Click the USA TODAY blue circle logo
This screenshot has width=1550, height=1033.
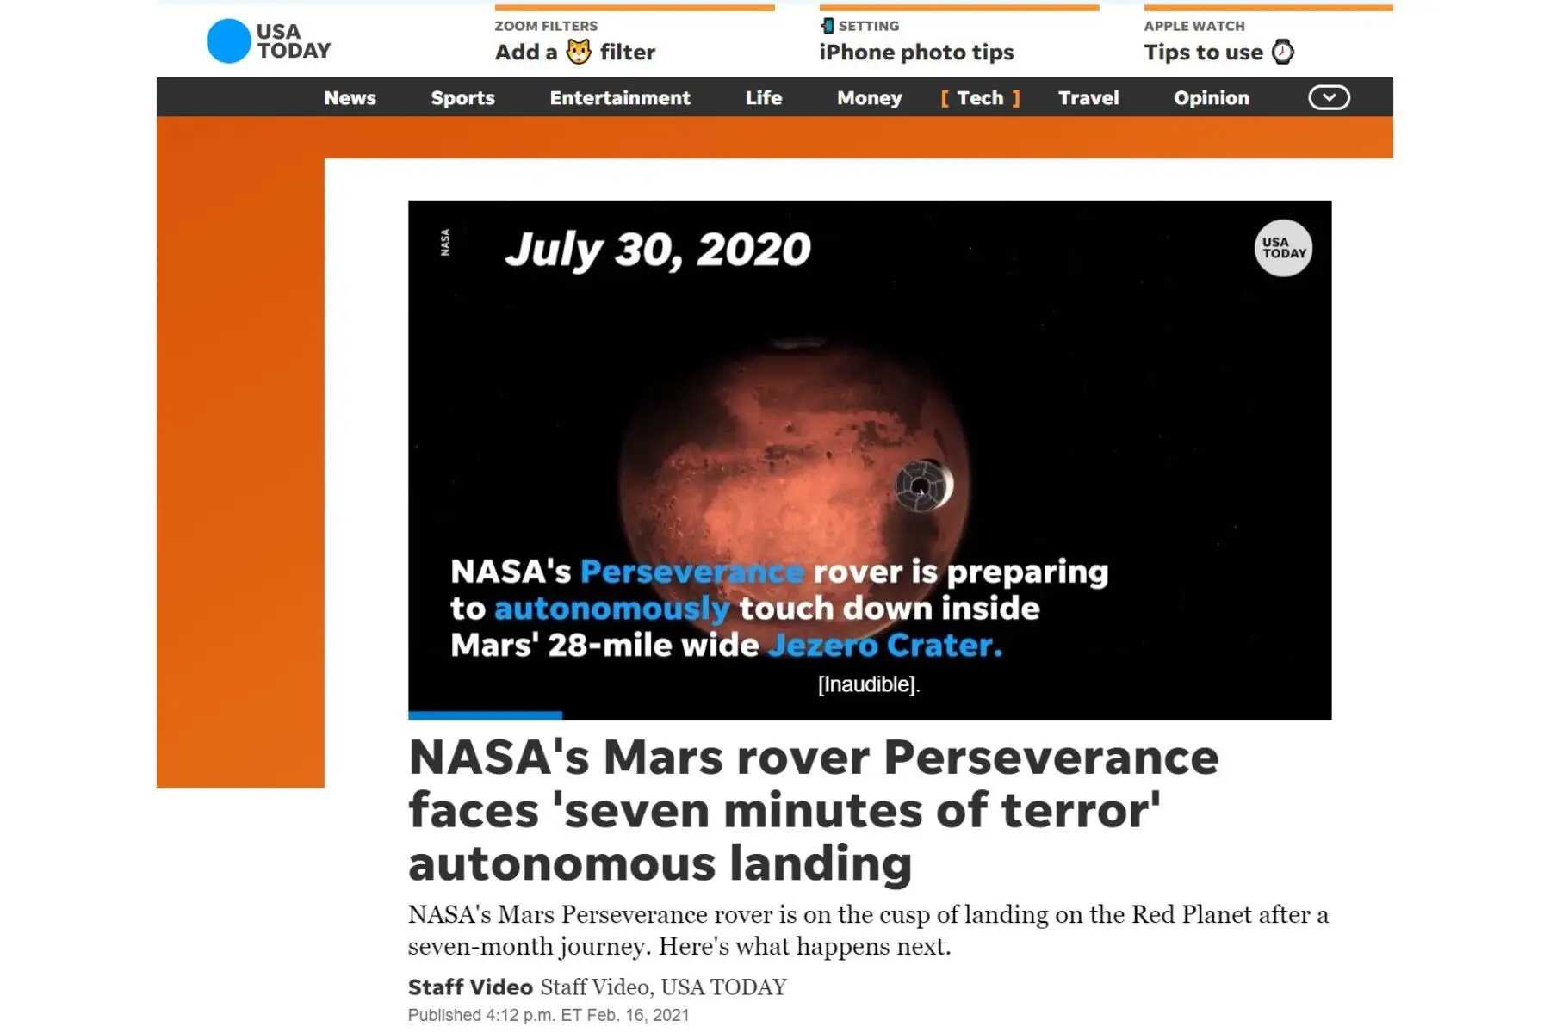[x=228, y=40]
